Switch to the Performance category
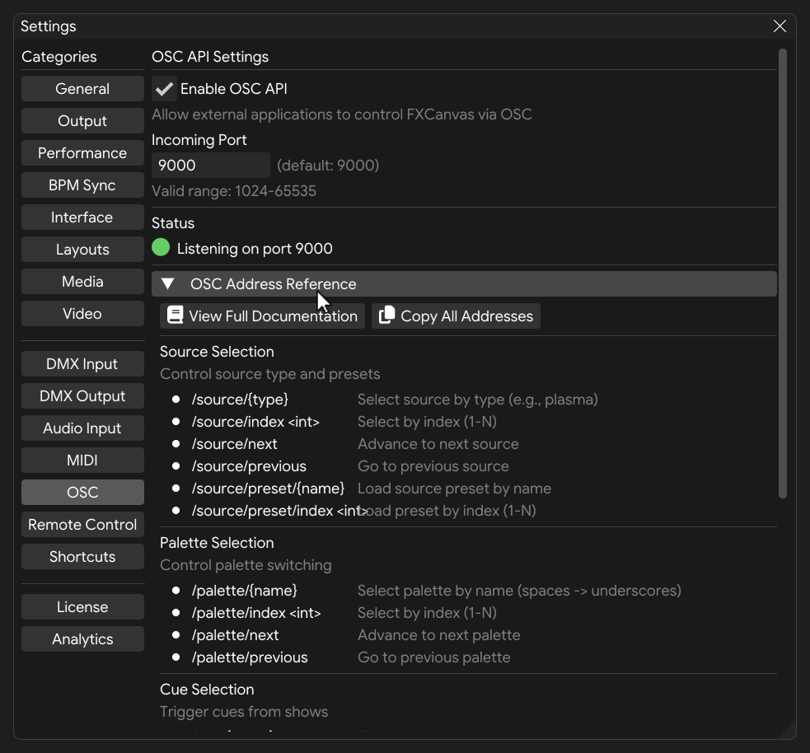This screenshot has width=810, height=753. 82,153
